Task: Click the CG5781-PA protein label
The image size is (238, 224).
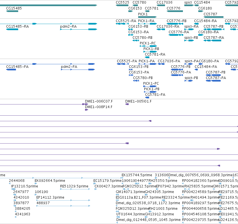Action: [155, 95]
